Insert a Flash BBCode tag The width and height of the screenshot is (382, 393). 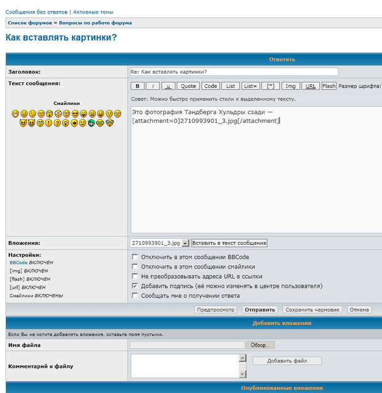click(x=329, y=86)
